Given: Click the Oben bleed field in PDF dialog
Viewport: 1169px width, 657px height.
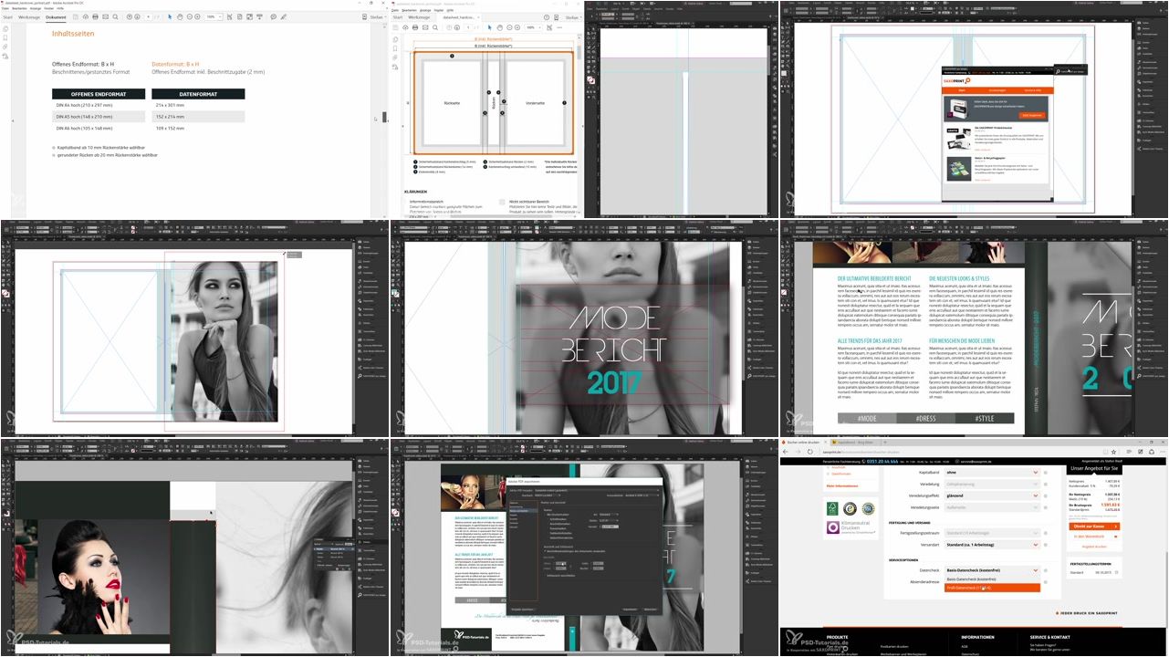Looking at the screenshot, I should pyautogui.click(x=560, y=563).
